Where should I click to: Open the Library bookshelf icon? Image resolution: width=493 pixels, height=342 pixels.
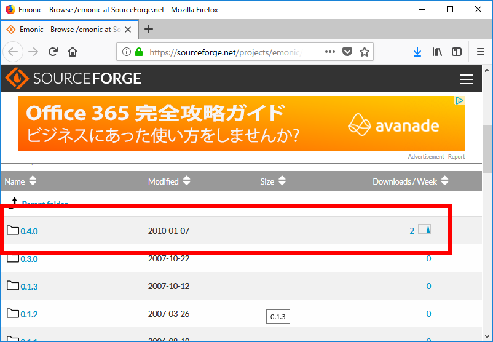(437, 52)
